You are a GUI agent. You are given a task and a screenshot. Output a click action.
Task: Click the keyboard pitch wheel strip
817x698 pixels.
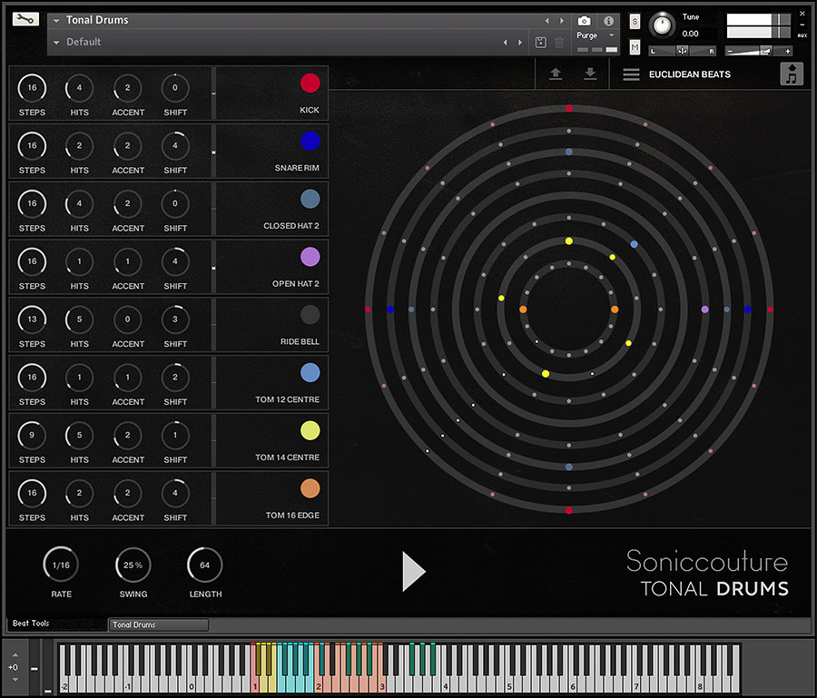click(x=34, y=668)
